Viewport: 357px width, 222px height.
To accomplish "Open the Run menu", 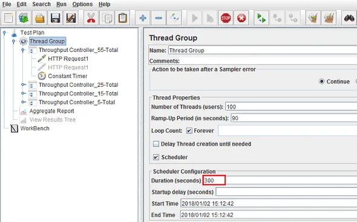I will click(62, 4).
